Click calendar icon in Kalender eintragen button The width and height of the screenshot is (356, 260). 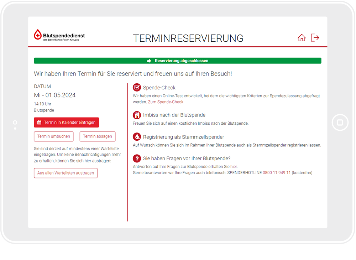[x=39, y=123]
